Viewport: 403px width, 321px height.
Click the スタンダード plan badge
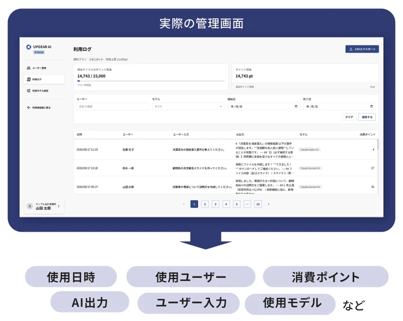tap(96, 59)
